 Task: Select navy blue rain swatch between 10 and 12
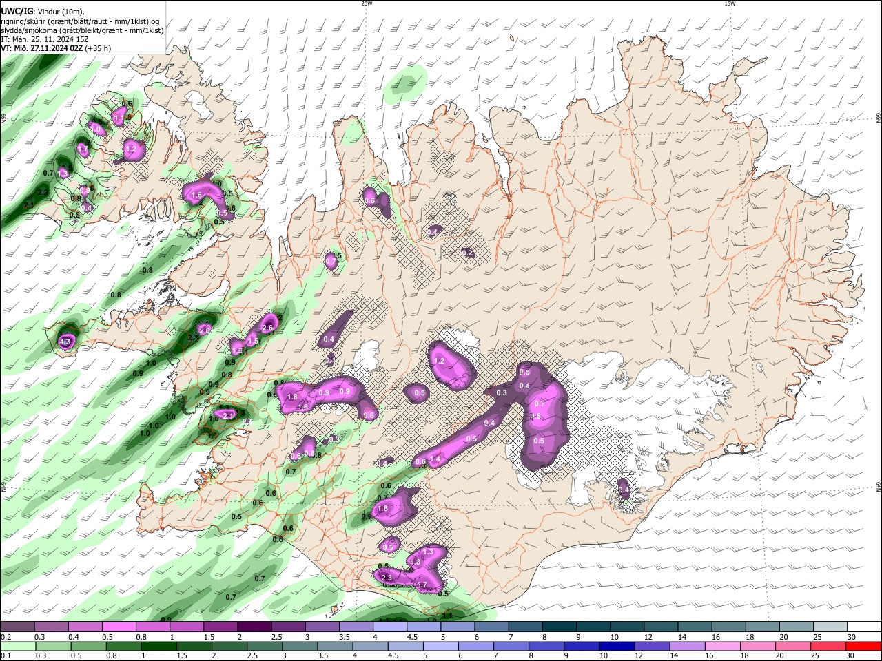[x=617, y=646]
